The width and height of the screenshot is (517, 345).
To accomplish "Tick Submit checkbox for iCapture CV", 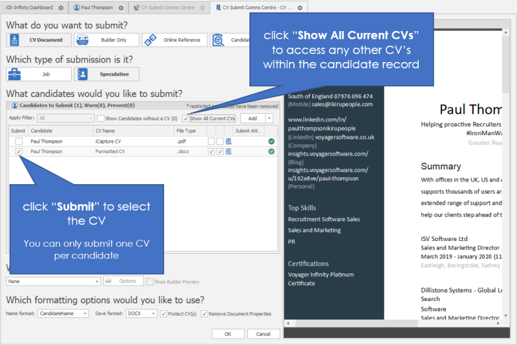I will click(19, 141).
